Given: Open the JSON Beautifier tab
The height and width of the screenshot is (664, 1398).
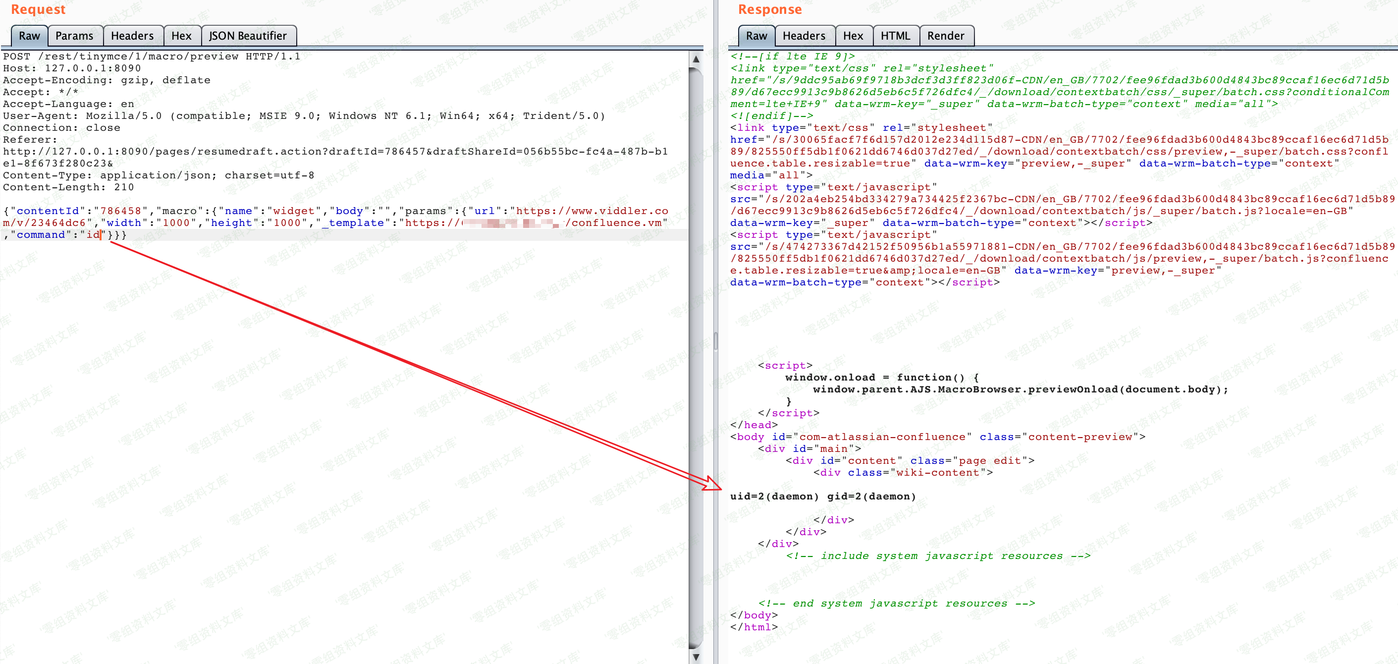Looking at the screenshot, I should [248, 36].
